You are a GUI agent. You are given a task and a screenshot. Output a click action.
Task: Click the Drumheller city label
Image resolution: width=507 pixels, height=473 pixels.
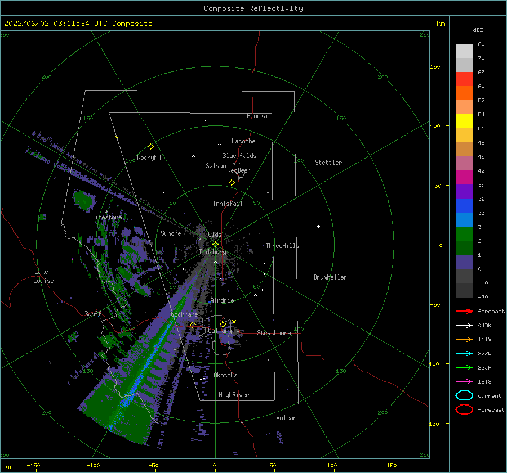coord(330,277)
